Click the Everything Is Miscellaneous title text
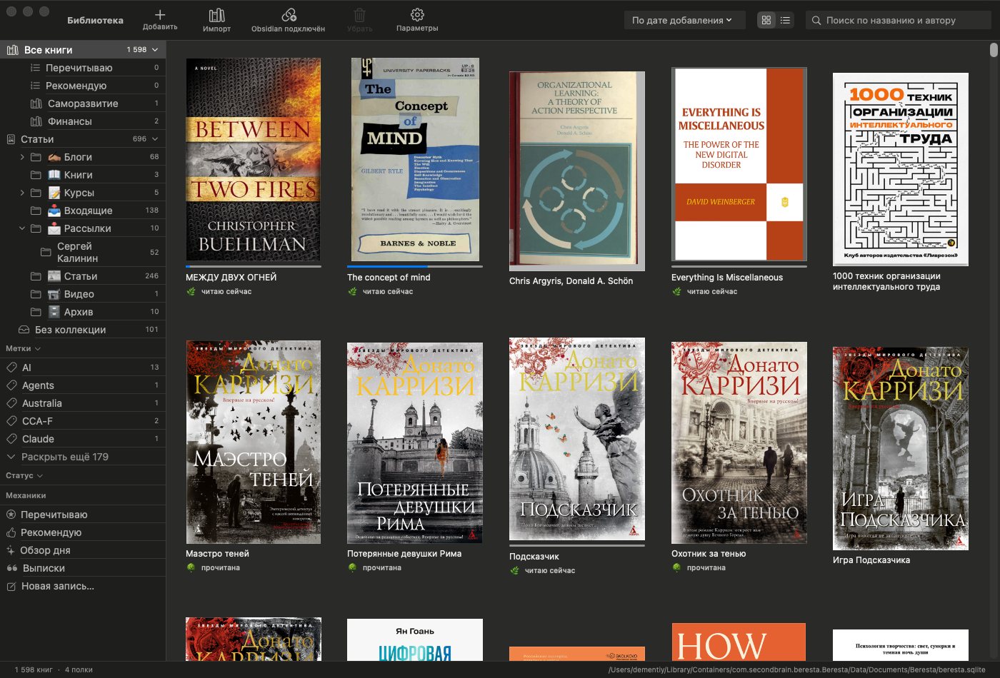 point(727,278)
